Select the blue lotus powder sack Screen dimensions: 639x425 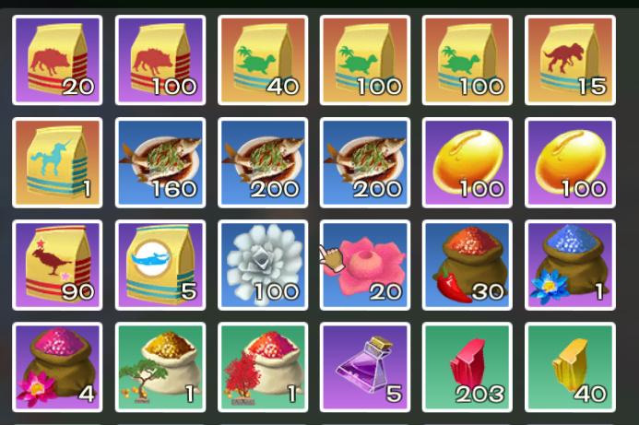[x=570, y=266]
